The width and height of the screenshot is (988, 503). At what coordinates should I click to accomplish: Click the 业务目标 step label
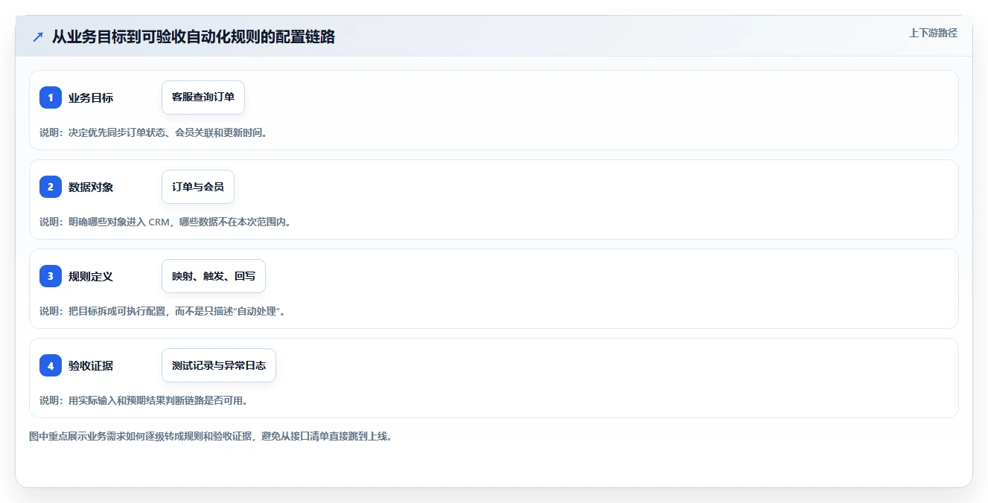[91, 97]
